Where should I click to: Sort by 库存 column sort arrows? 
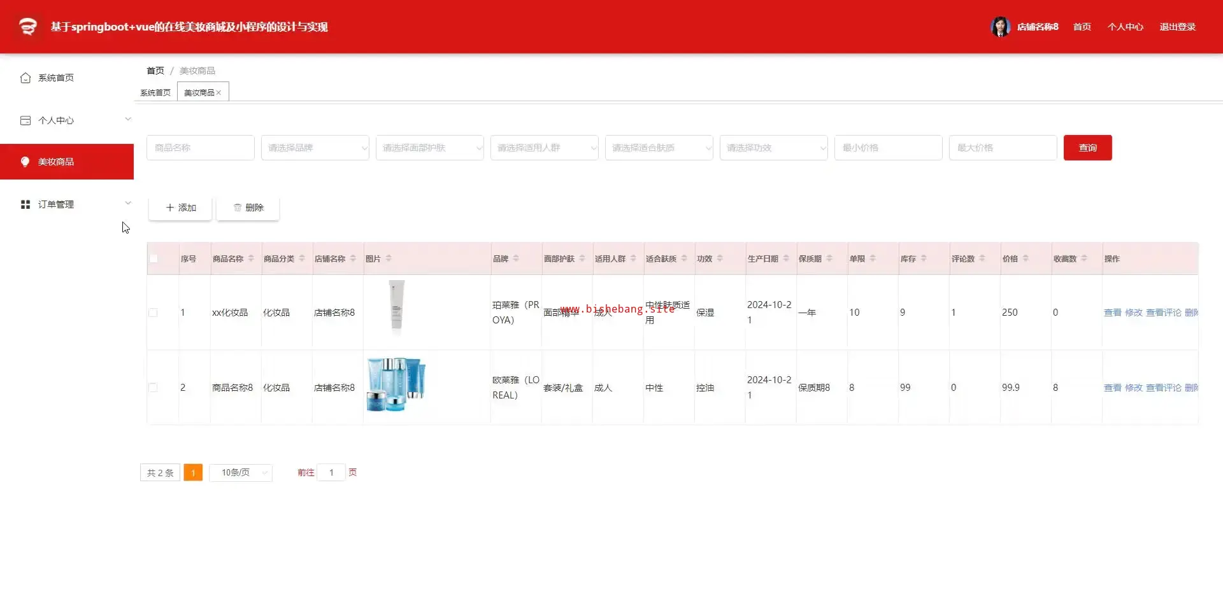[924, 258]
